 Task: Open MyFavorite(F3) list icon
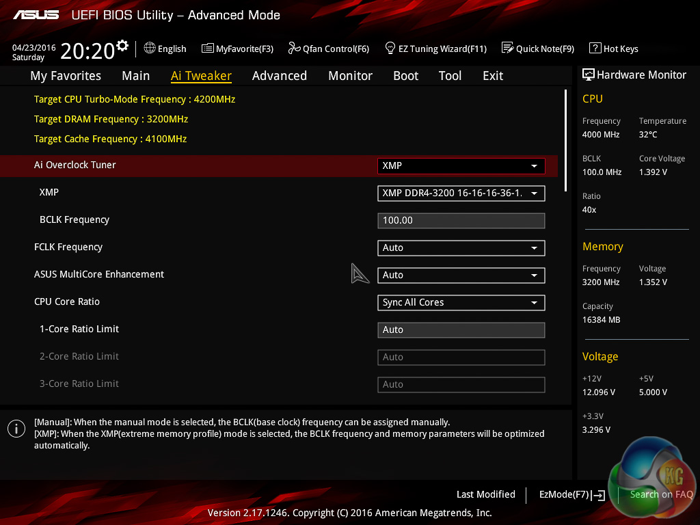[x=208, y=49]
